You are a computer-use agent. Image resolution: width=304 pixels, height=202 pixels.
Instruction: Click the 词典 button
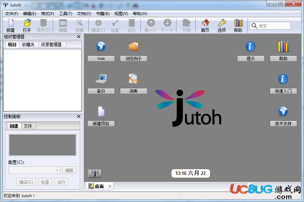[x=134, y=91]
